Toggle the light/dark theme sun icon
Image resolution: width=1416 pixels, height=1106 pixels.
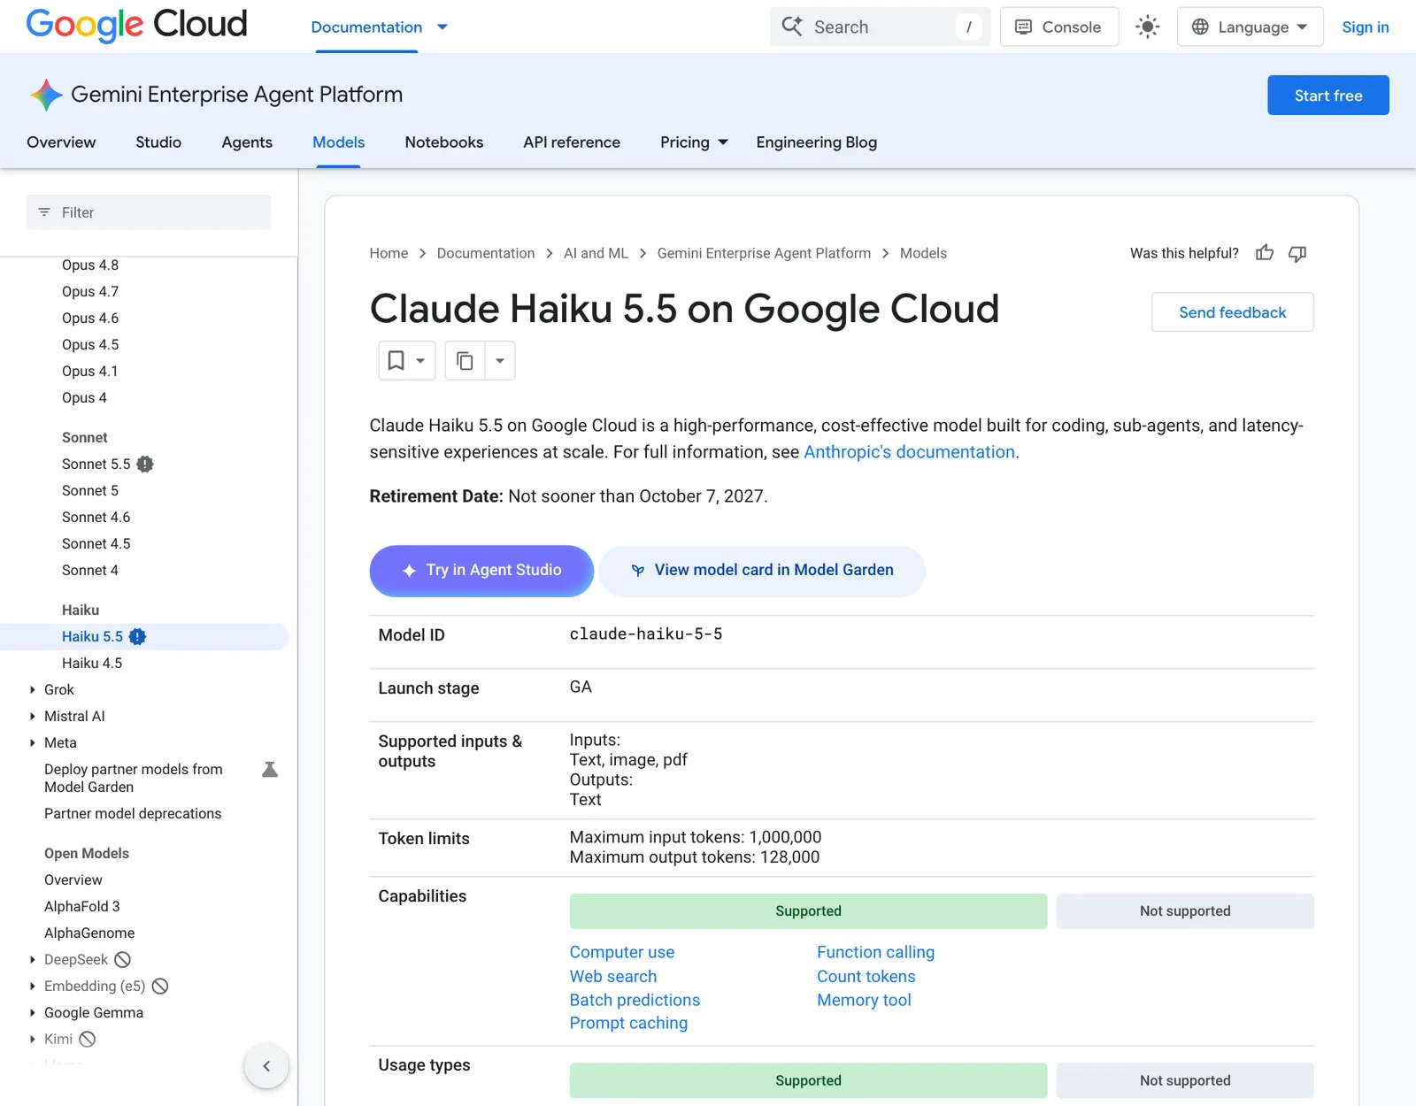tap(1148, 27)
